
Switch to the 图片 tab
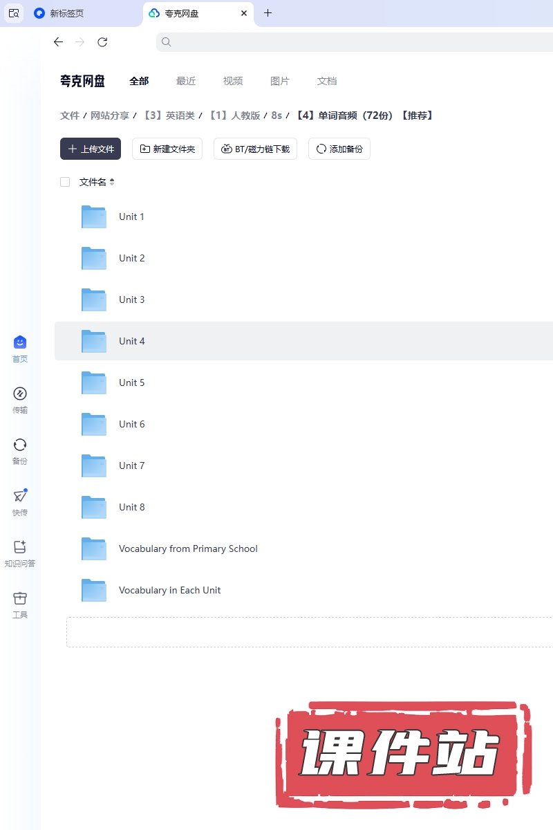tap(280, 81)
